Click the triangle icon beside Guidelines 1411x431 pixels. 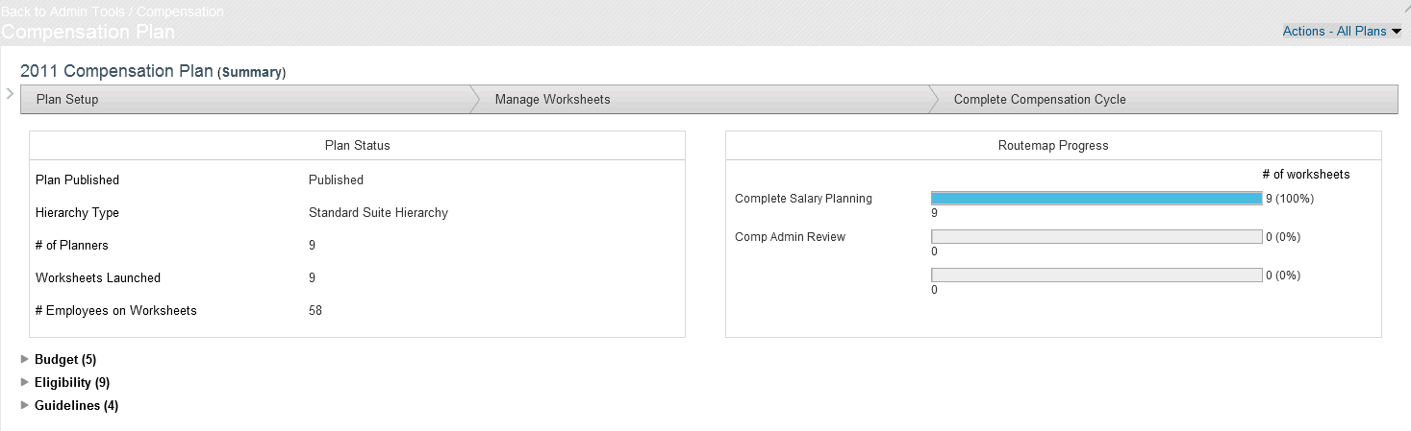(25, 405)
